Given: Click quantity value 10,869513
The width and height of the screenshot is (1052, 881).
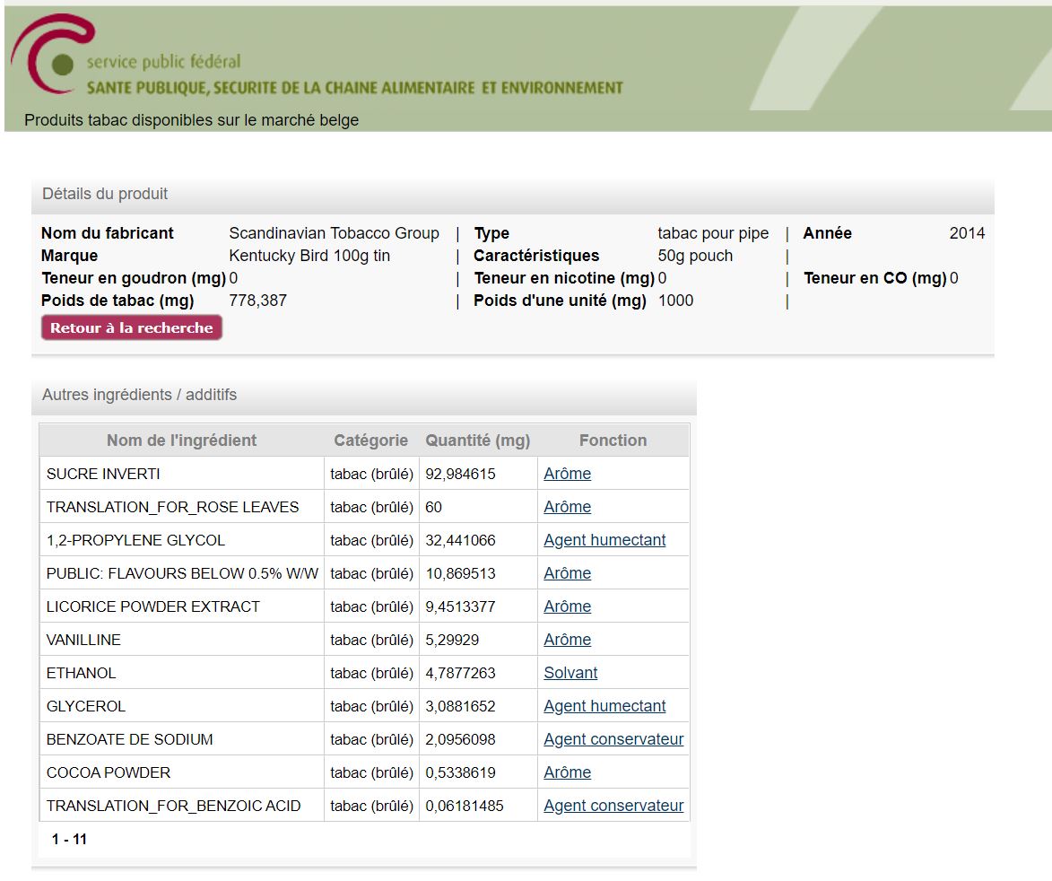Looking at the screenshot, I should click(460, 573).
